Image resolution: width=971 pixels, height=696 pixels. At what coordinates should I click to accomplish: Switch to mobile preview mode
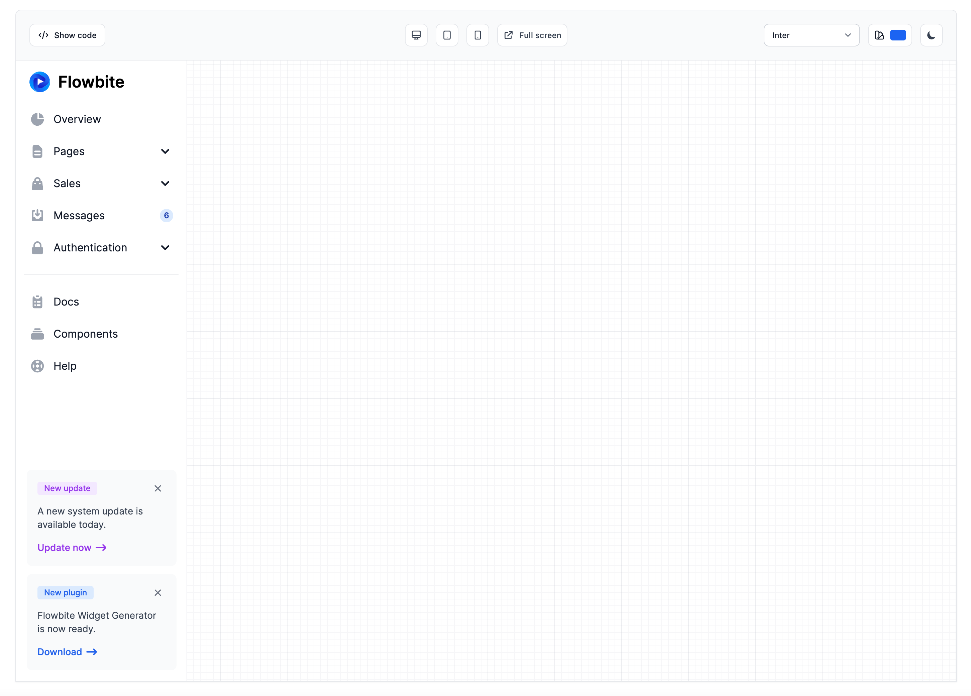477,35
